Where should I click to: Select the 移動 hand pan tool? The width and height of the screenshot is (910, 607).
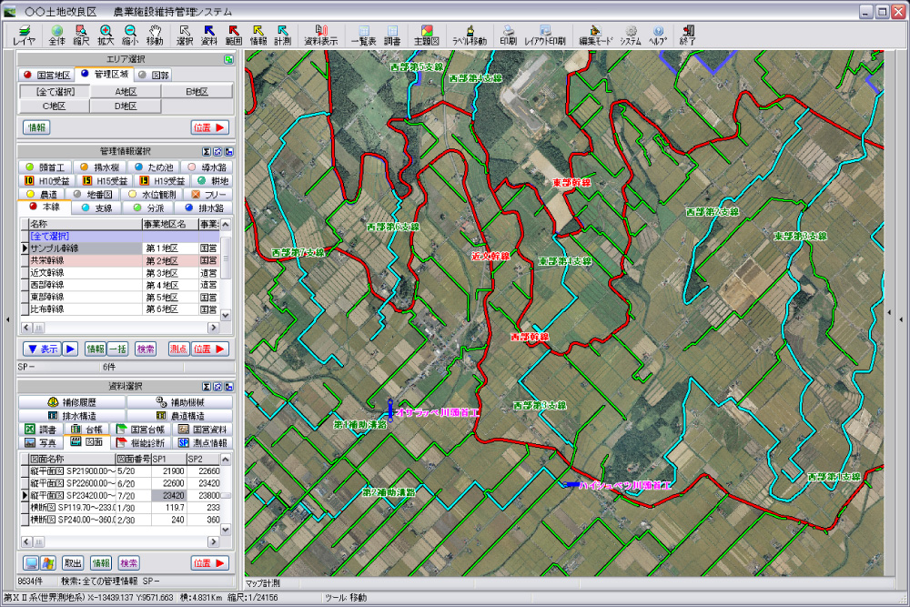tap(155, 35)
